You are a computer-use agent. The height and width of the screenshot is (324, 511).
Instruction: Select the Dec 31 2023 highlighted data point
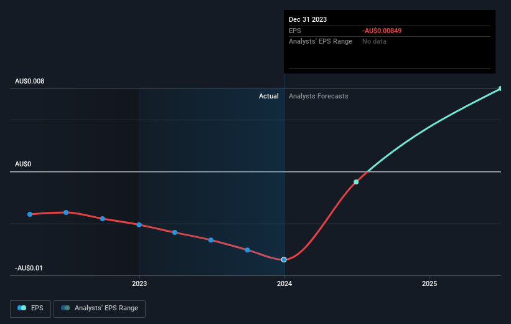pos(284,260)
